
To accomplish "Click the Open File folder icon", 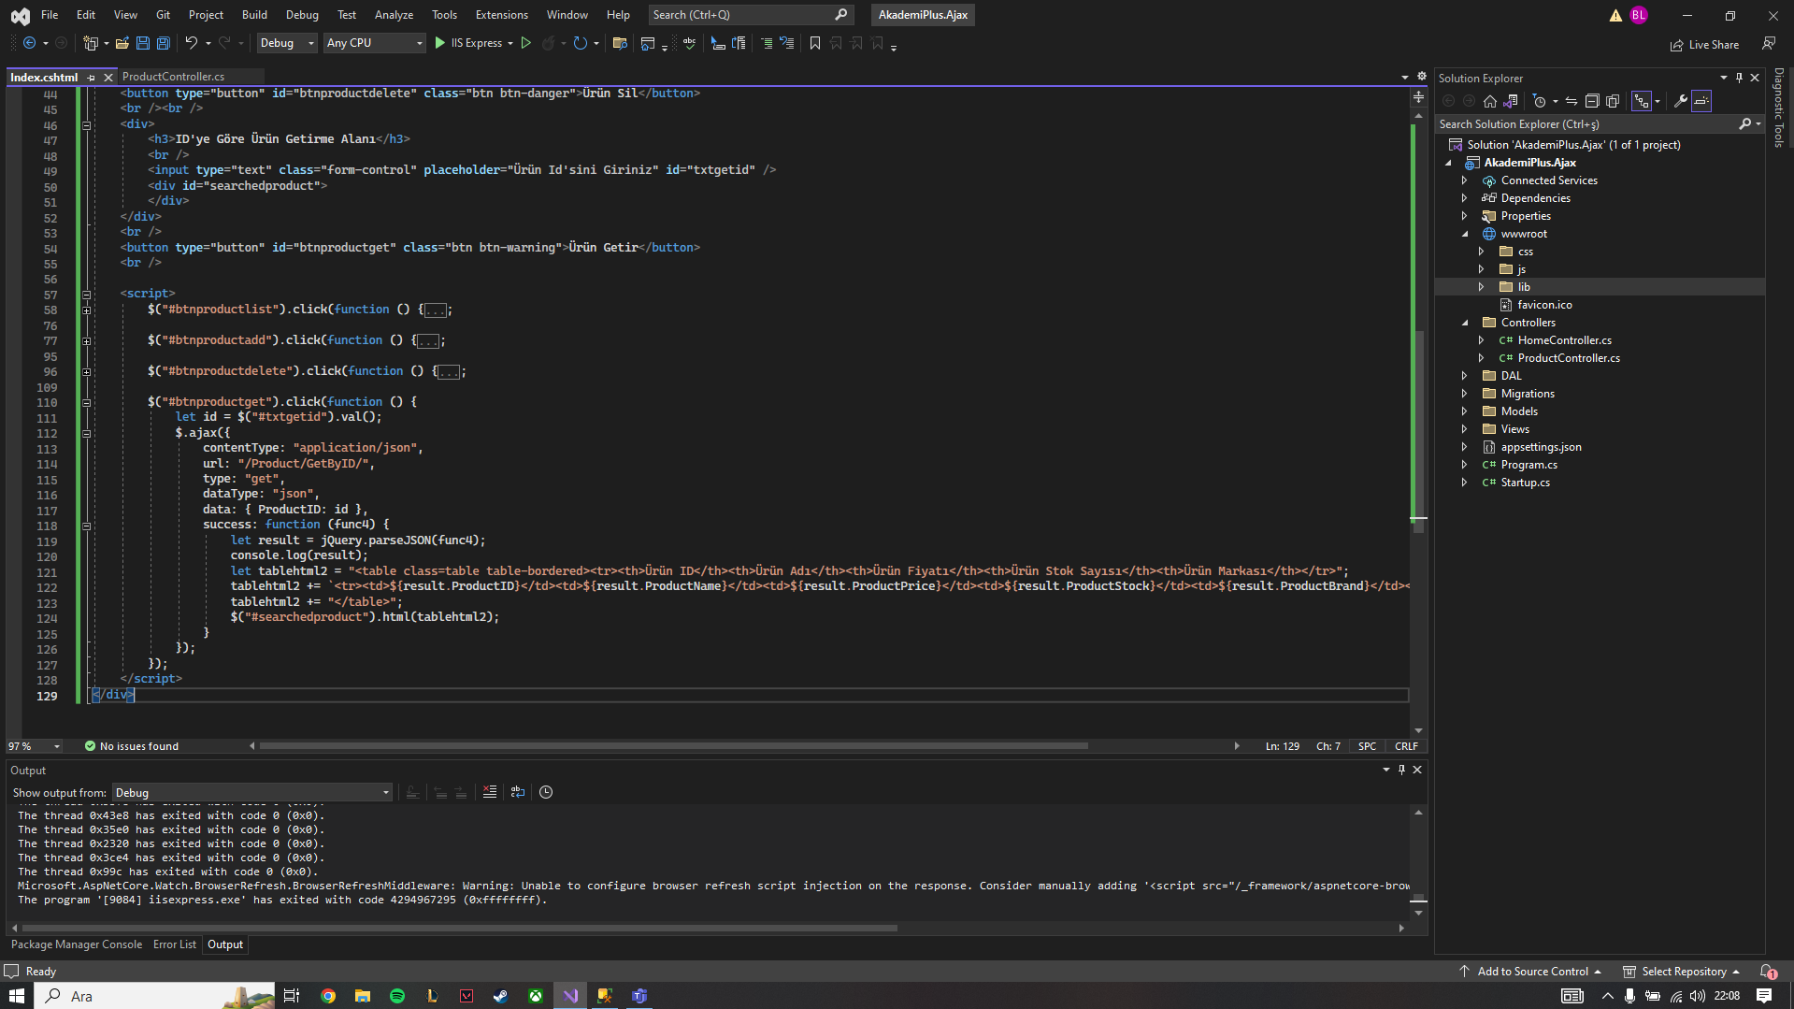I will click(x=122, y=43).
